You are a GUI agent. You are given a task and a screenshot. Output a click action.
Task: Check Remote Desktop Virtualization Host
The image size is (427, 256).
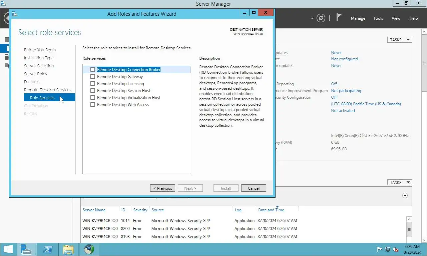tap(92, 98)
